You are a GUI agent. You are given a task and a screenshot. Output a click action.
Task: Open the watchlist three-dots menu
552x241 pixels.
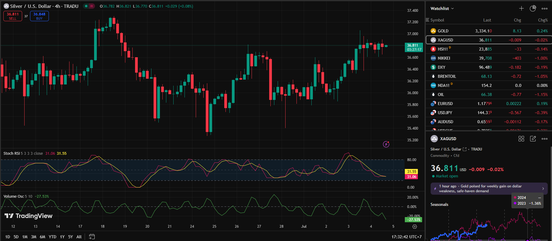pos(545,8)
